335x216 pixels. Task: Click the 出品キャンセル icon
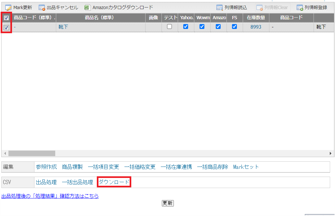point(42,8)
